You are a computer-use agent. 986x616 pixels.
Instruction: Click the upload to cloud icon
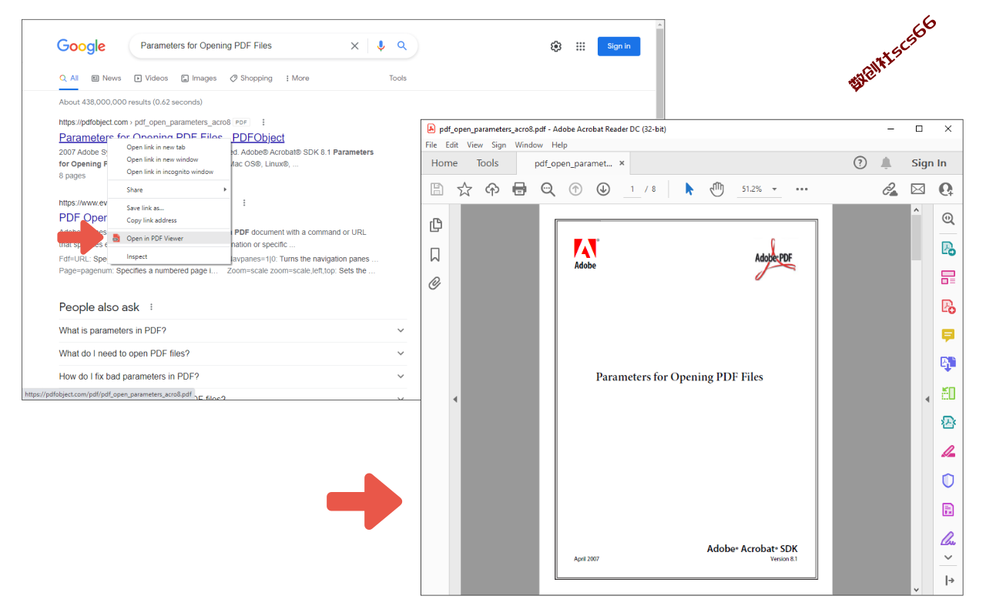[492, 189]
